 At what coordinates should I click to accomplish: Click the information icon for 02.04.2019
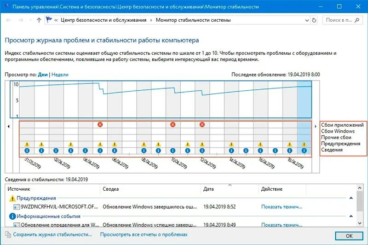pyautogui.click(x=56, y=151)
